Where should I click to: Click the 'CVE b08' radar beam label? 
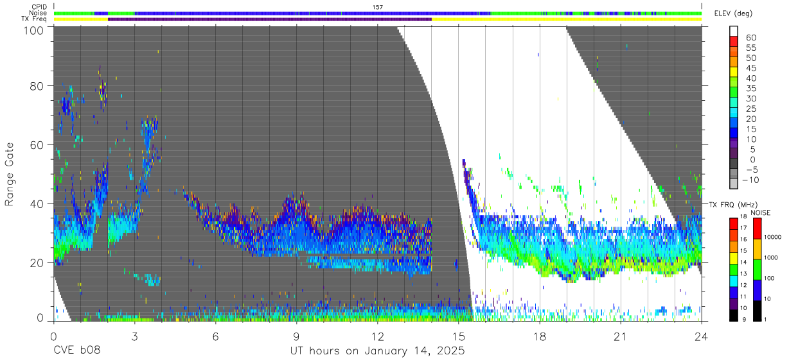[76, 351]
